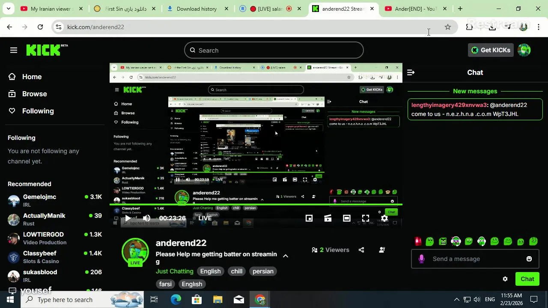Show hidden system tray icons
Screen dimensions: 548x308
point(456,299)
